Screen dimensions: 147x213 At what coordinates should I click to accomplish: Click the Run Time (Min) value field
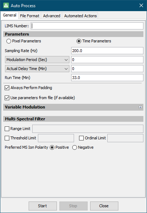(107, 78)
